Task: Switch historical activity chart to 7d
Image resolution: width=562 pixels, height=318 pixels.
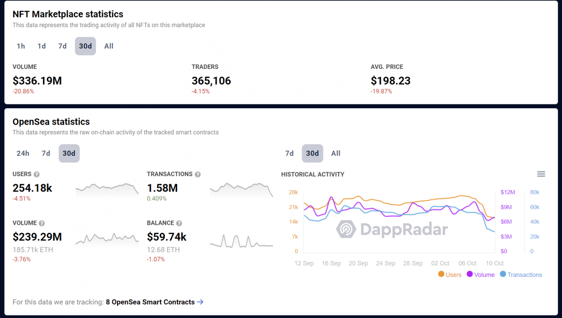Action: tap(289, 153)
